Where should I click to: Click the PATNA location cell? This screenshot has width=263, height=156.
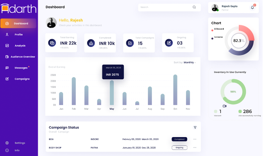pyautogui.click(x=94, y=148)
